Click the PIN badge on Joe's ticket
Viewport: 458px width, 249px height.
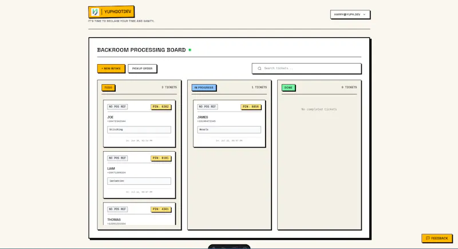click(x=161, y=107)
